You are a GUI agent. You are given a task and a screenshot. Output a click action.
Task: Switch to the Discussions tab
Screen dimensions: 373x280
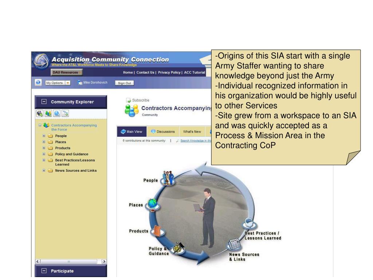click(x=163, y=131)
